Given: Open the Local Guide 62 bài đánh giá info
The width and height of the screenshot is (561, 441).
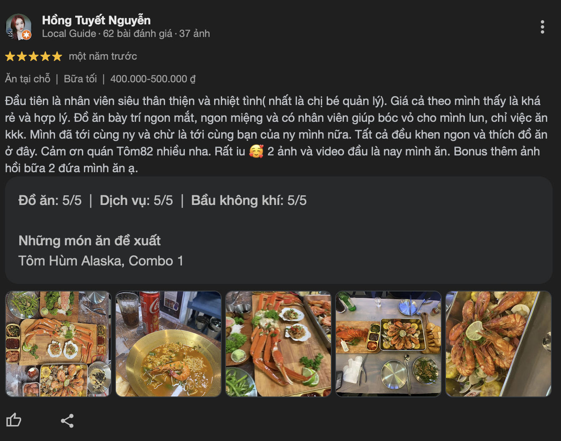Looking at the screenshot, I should tap(126, 34).
